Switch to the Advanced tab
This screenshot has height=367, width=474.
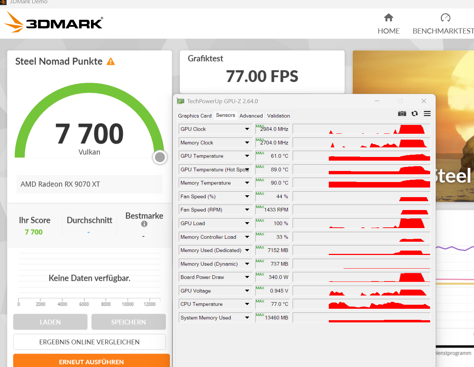click(x=251, y=116)
